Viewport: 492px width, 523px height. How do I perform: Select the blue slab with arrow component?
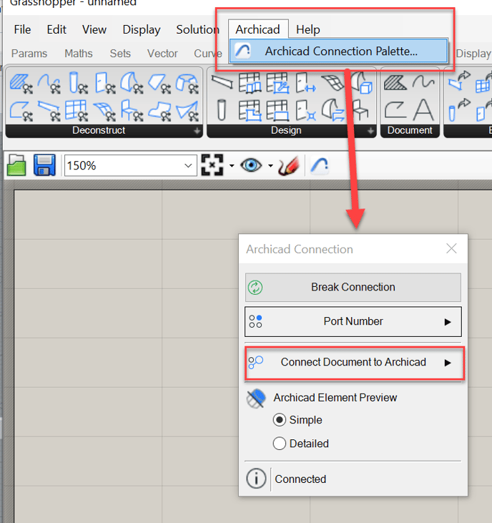459,81
